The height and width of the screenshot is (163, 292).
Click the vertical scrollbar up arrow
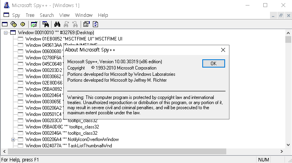pyautogui.click(x=288, y=33)
